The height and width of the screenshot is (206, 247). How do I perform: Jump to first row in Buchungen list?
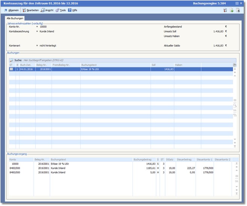click(x=235, y=69)
